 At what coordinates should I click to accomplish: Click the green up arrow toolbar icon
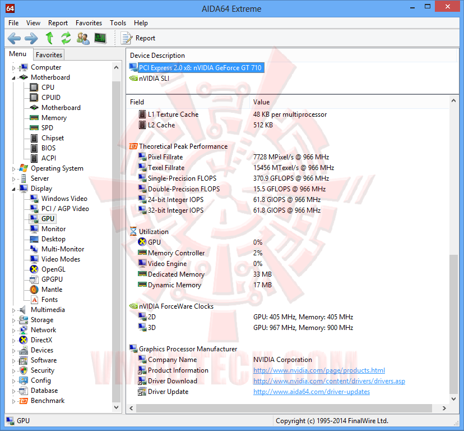point(49,38)
